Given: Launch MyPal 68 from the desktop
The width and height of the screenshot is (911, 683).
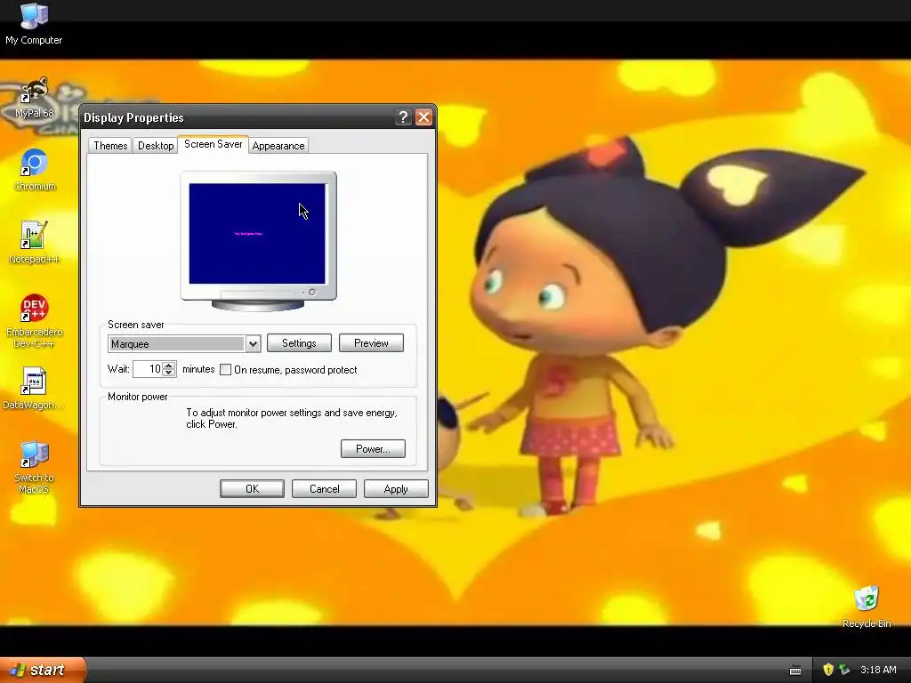Looking at the screenshot, I should [34, 98].
